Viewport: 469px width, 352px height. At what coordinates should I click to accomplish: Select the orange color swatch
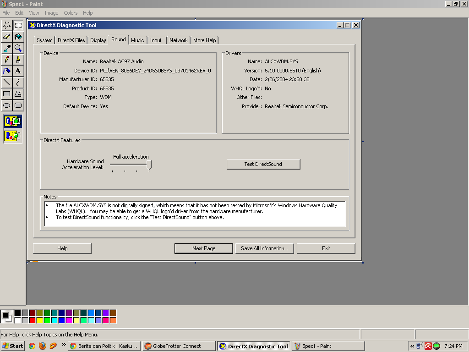[x=113, y=320]
